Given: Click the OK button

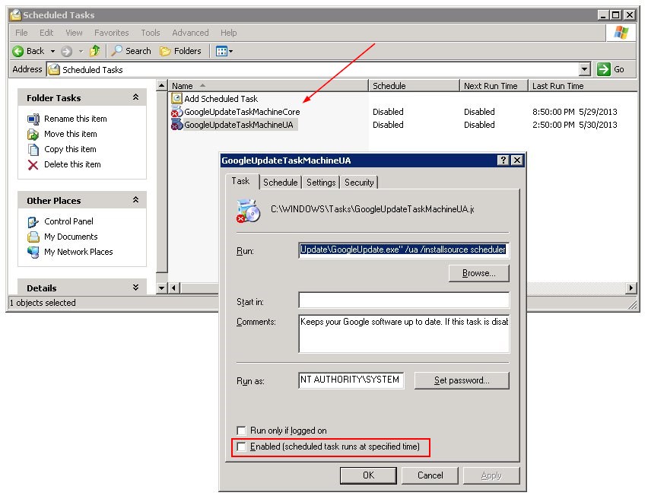Looking at the screenshot, I should coord(368,475).
